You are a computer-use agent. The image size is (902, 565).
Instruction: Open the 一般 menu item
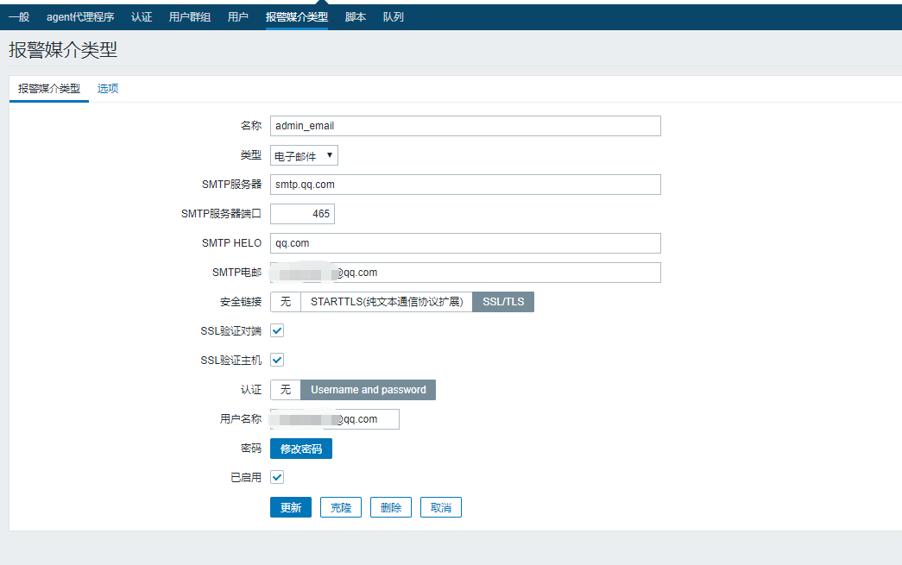[x=19, y=17]
